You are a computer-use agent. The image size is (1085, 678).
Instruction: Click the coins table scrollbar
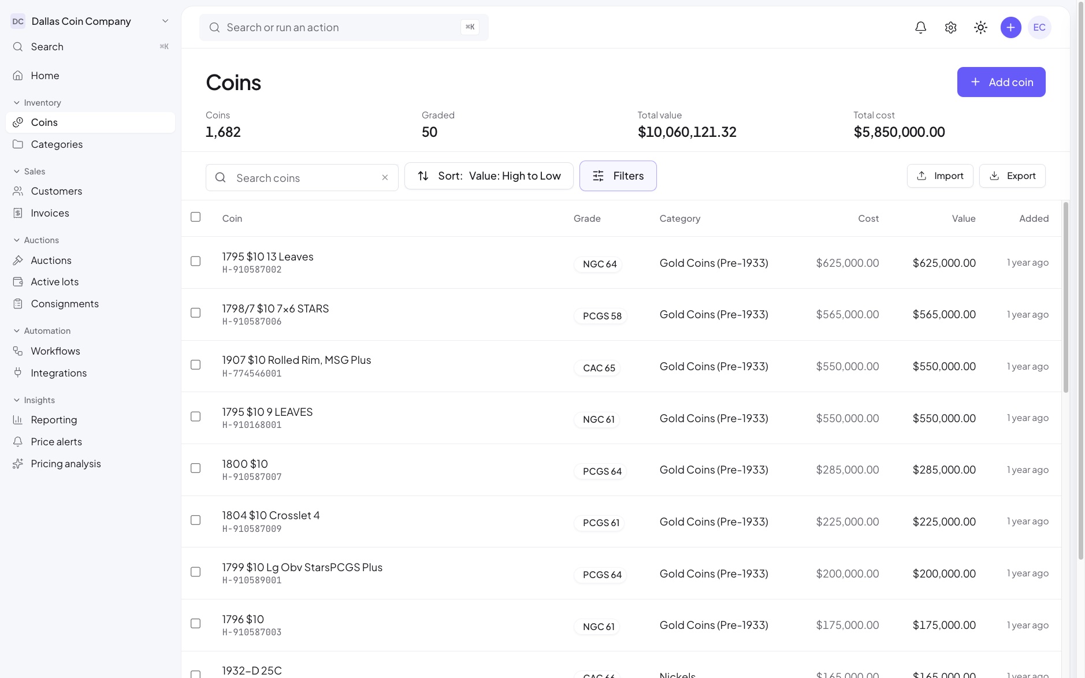pos(1065,297)
